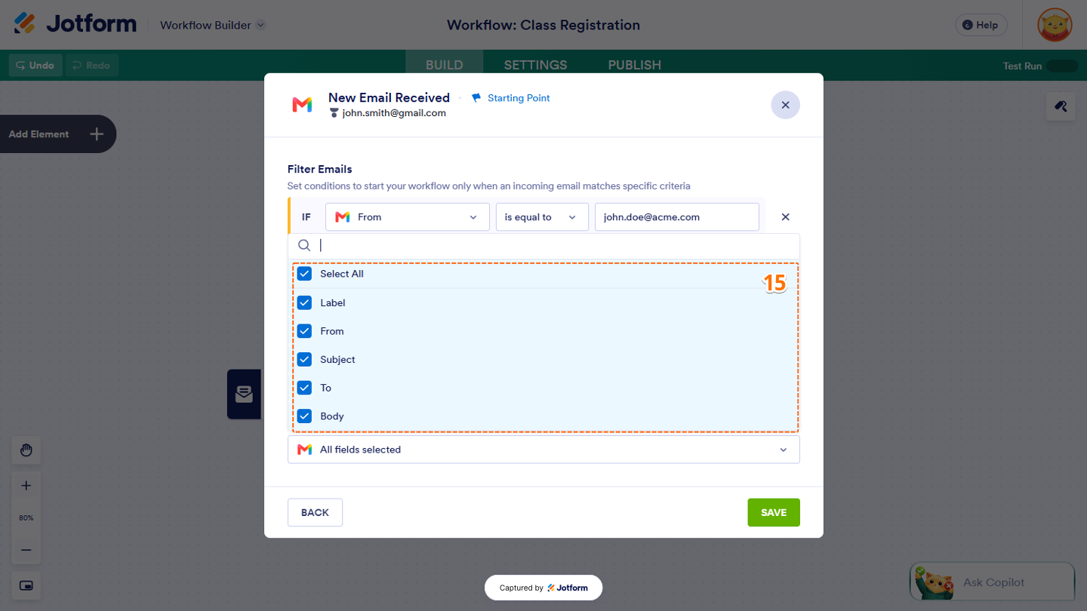Toggle the Test Run switch
The image size is (1087, 611).
[x=1063, y=66]
